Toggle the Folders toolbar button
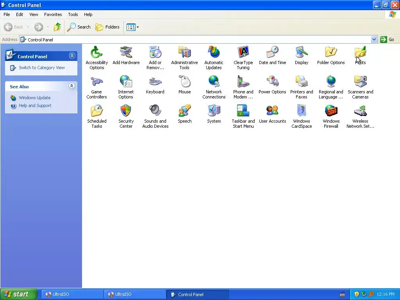Viewport: 400px width, 300px height. pos(107,27)
